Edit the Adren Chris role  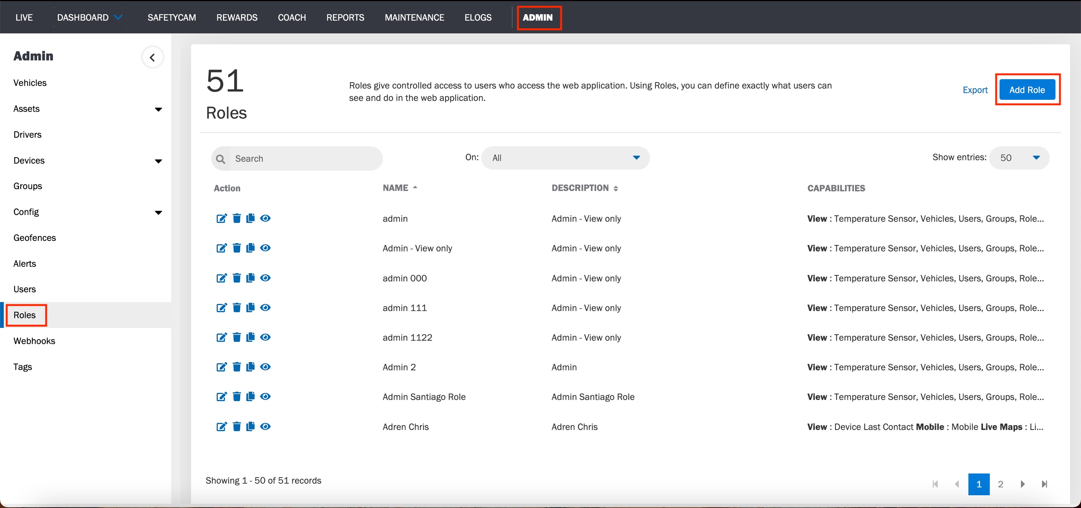221,427
